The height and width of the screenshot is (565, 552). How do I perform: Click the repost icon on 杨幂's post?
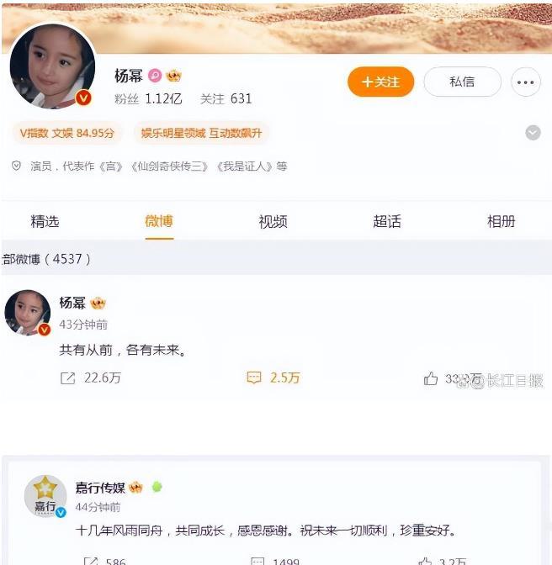coord(68,378)
